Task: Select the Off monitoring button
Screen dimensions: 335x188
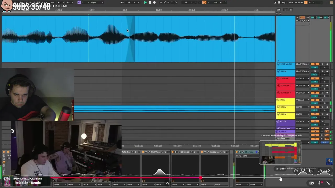Action: (308, 17)
